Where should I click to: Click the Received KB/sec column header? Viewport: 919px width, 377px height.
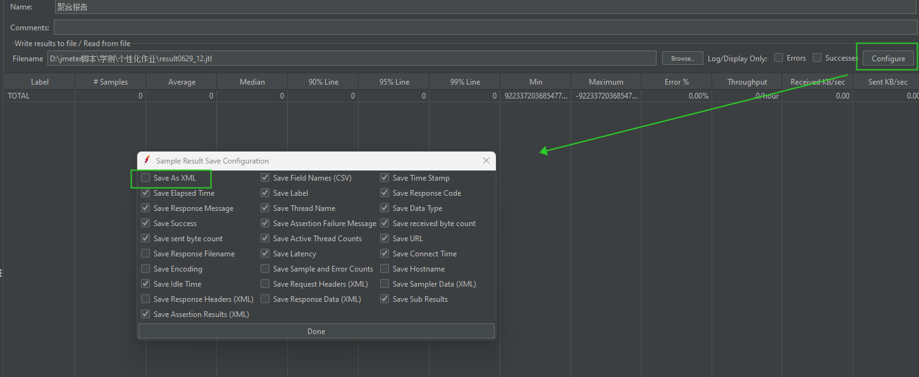point(818,82)
